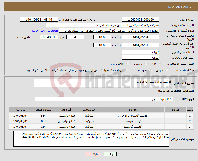Select the خدمت radio option
Screen dimensions: 198x161
(144, 64)
